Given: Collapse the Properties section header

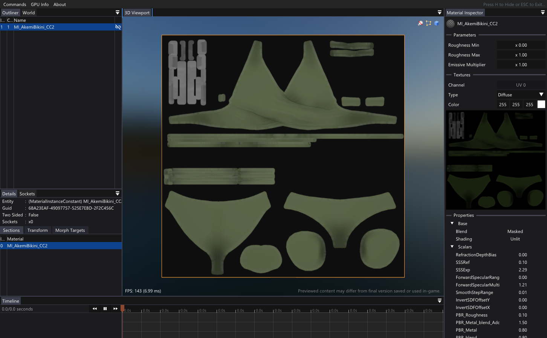Looking at the screenshot, I should click(x=463, y=215).
